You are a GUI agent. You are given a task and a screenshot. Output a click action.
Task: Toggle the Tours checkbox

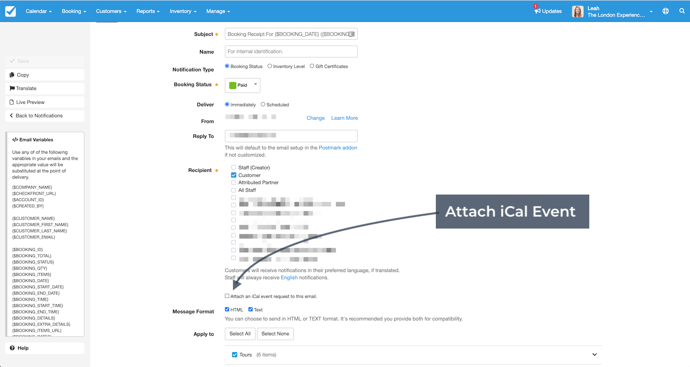point(234,355)
